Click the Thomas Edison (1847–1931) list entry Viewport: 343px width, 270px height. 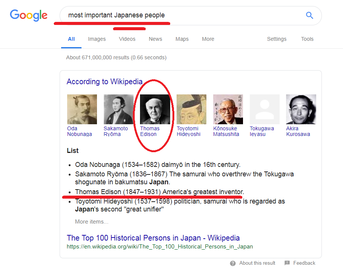(160, 191)
